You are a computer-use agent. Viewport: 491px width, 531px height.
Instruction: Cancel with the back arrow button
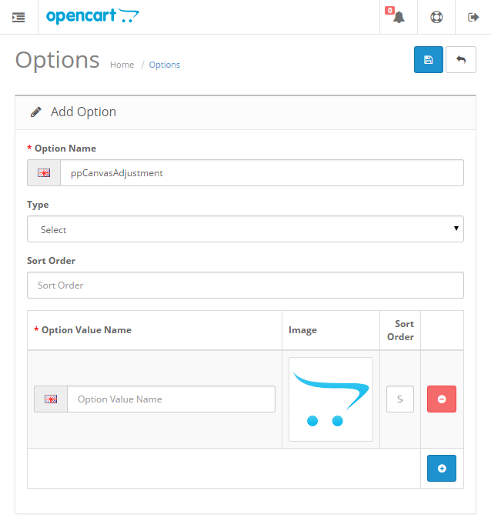[461, 59]
